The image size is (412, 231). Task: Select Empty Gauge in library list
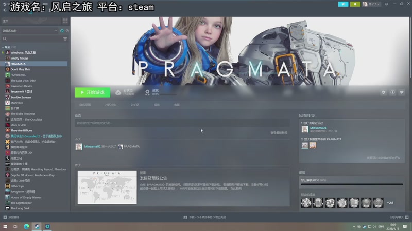click(19, 58)
